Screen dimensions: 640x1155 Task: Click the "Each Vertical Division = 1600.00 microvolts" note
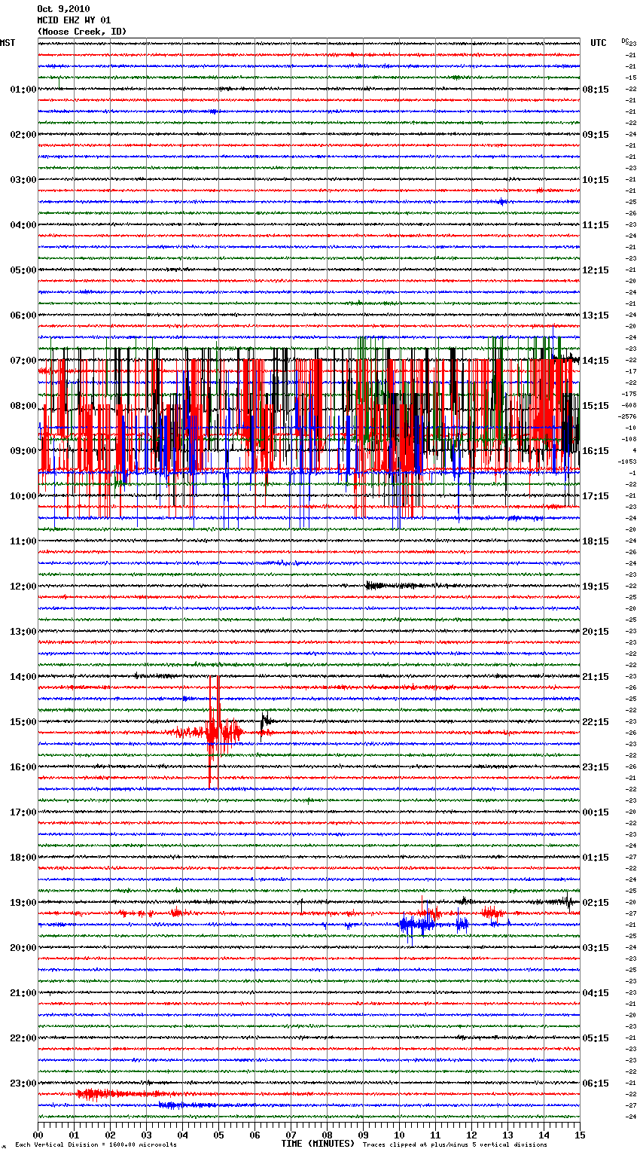[96, 1145]
